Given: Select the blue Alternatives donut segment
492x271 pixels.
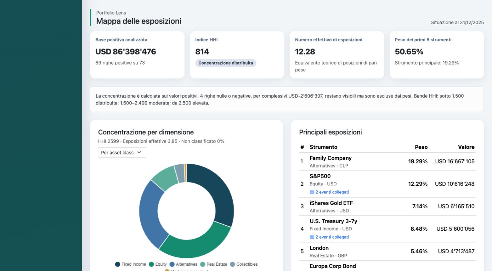Looking at the screenshot, I should [148, 214].
